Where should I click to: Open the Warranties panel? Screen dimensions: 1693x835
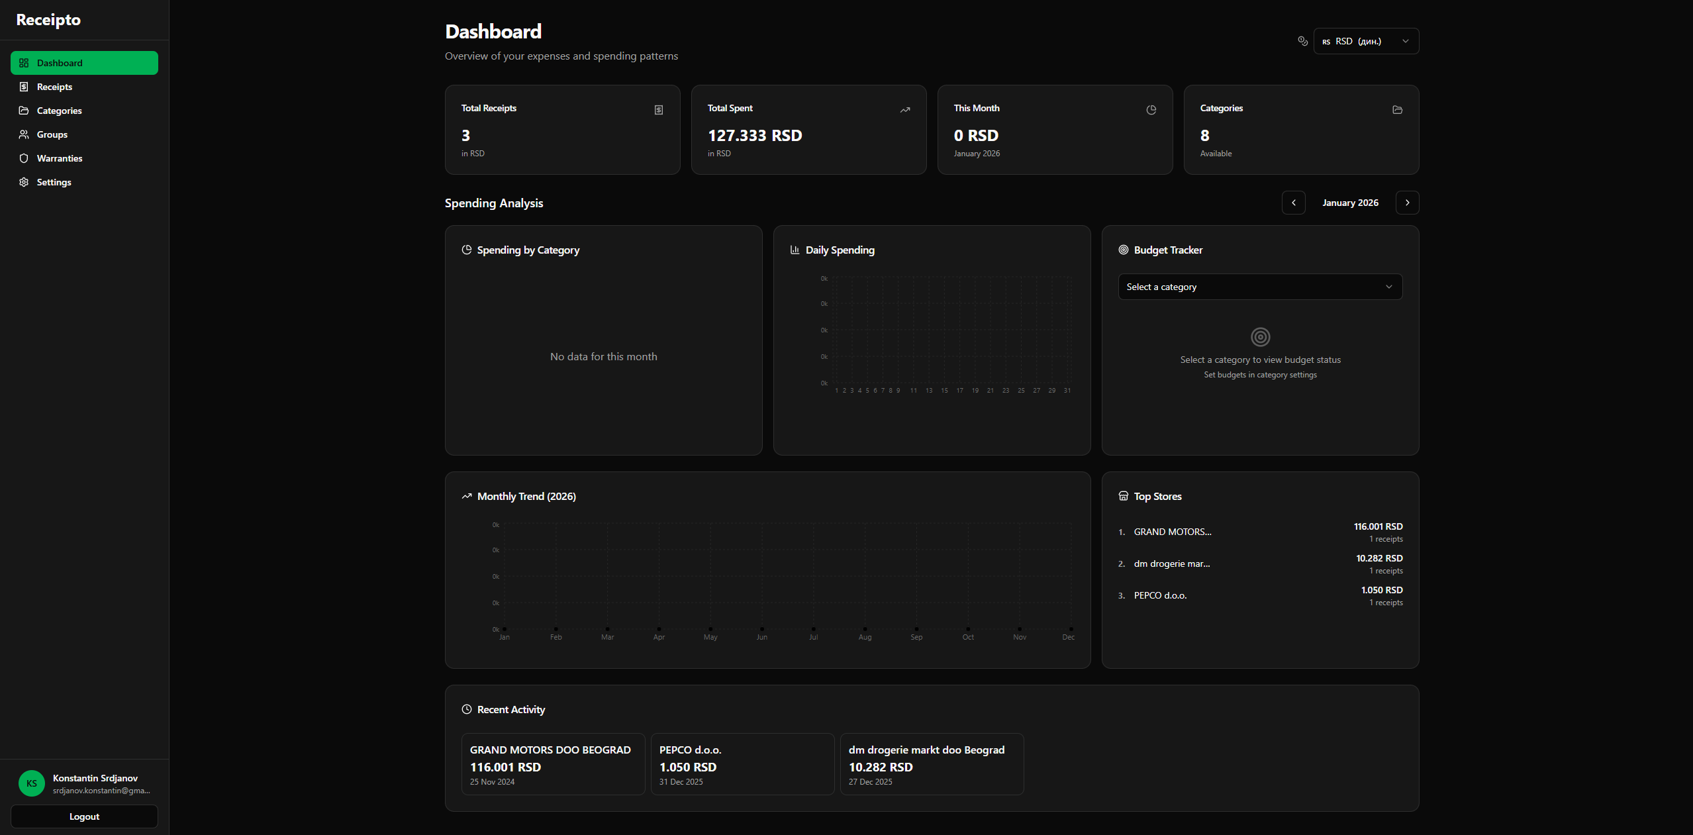click(x=59, y=158)
